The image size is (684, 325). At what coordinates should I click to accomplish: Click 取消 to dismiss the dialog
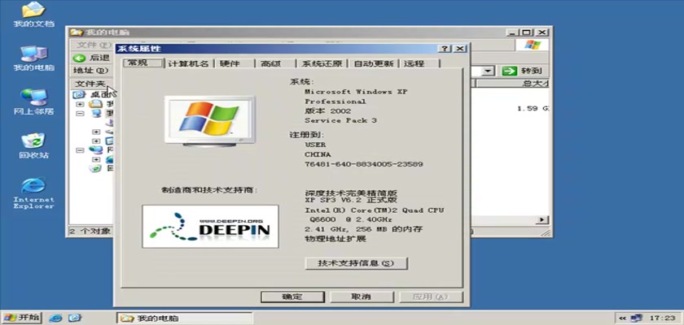coord(361,297)
